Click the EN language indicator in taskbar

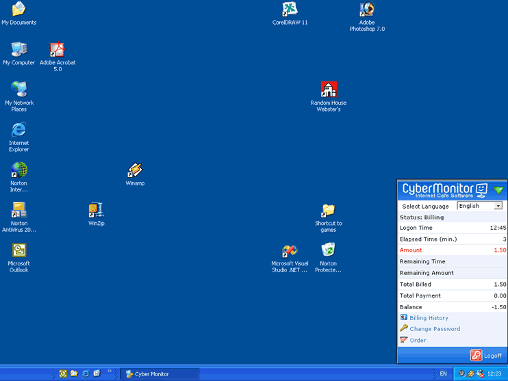[x=443, y=373]
